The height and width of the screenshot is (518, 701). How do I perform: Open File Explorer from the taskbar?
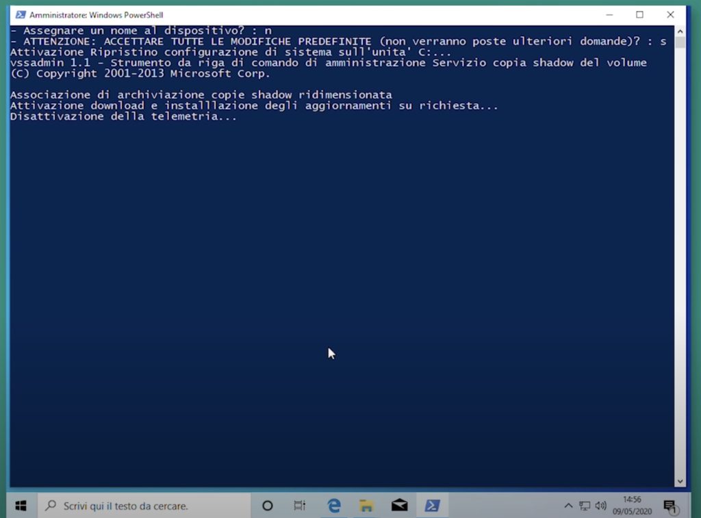coord(367,506)
